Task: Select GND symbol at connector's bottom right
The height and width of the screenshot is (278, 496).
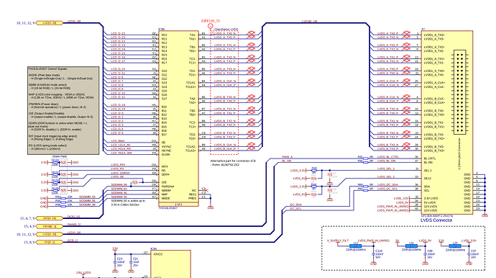Action: click(x=484, y=215)
